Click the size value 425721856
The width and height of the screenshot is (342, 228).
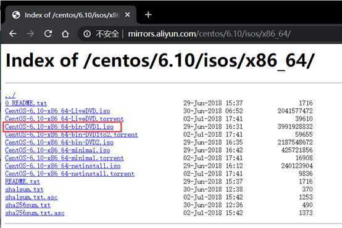point(297,150)
